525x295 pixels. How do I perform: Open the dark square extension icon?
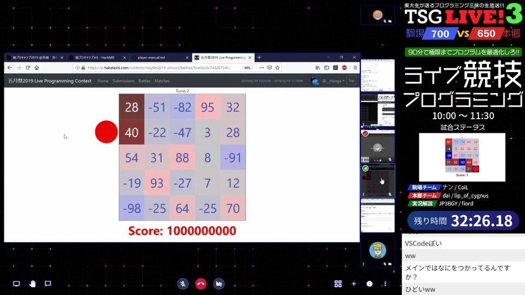[335, 68]
